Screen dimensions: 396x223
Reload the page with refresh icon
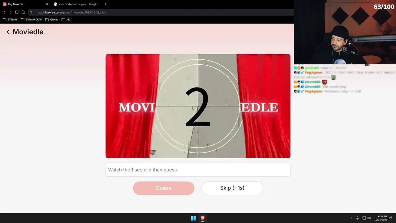17,12
